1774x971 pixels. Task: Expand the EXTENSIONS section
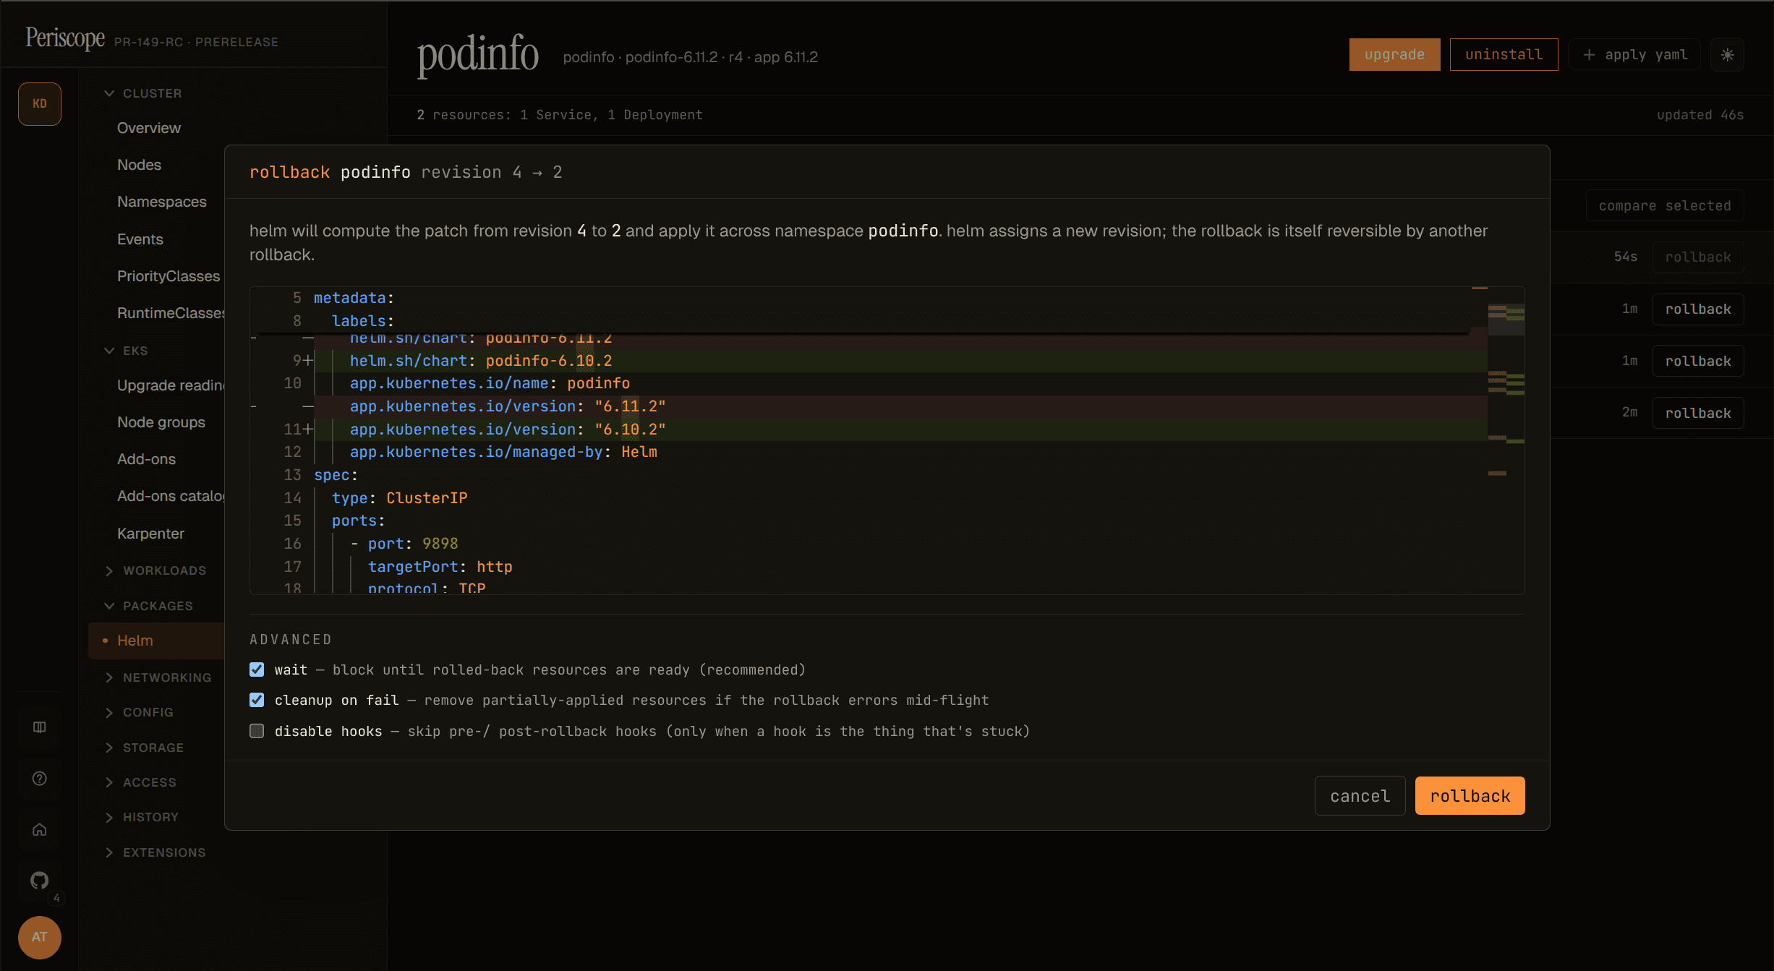[x=155, y=852]
